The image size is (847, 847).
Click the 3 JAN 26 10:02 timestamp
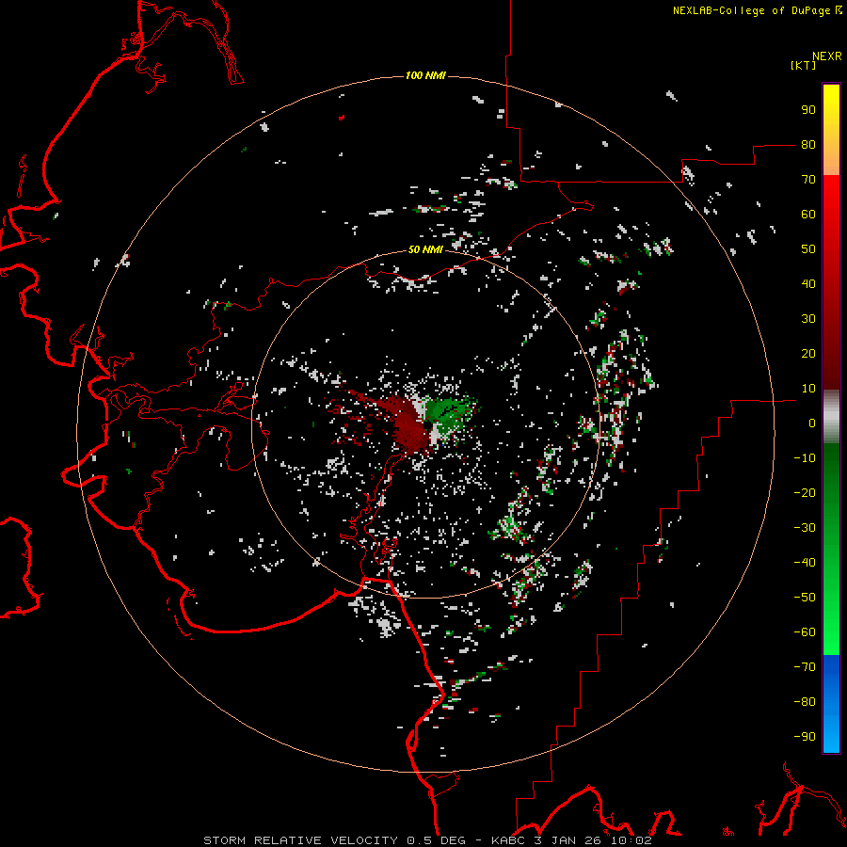[594, 840]
